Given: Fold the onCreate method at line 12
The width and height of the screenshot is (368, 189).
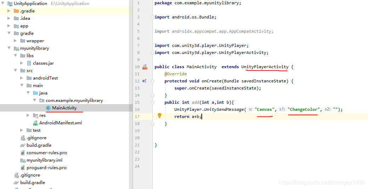Looking at the screenshot, I should coord(152,81).
